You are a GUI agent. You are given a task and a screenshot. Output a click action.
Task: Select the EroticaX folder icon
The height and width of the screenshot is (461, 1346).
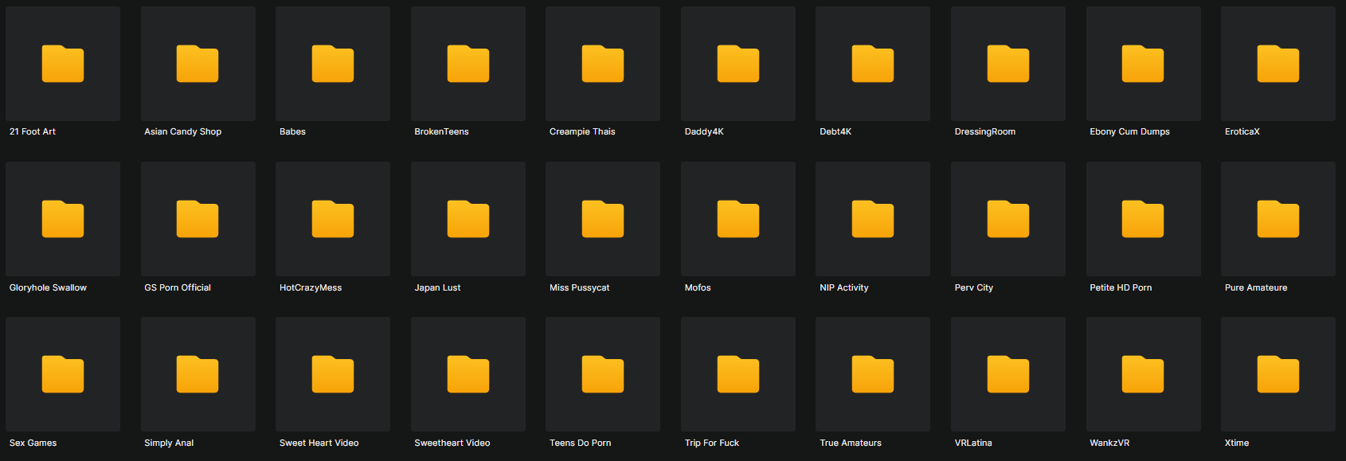[1278, 64]
